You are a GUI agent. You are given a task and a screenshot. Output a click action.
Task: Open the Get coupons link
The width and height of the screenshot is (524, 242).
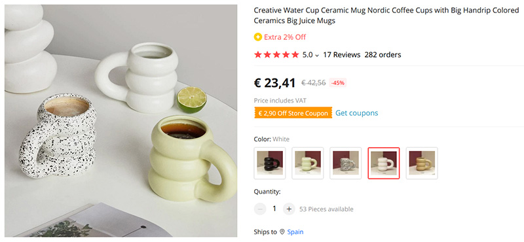pyautogui.click(x=356, y=112)
